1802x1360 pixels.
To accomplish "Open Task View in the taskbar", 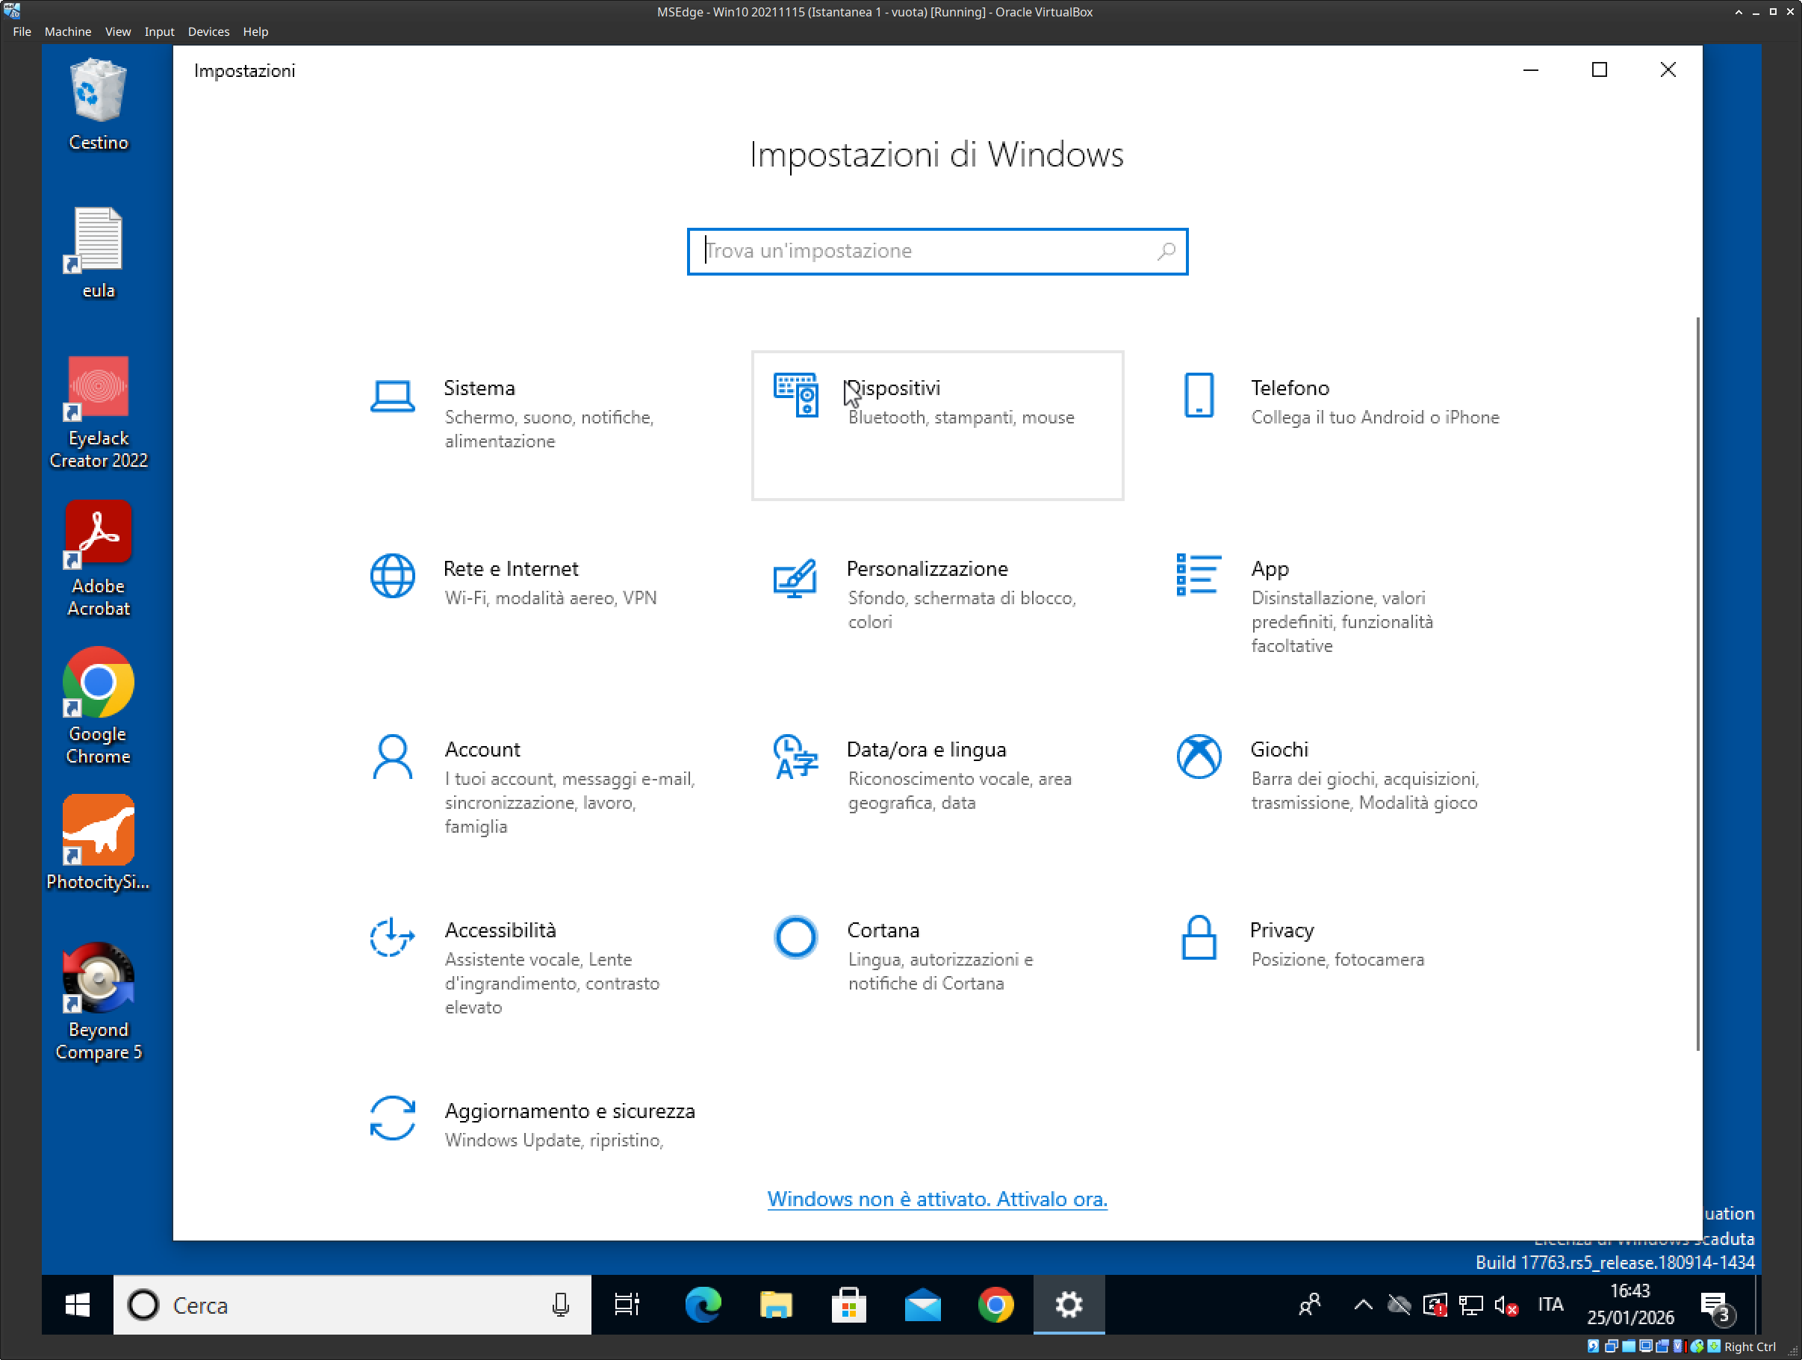I will pyautogui.click(x=627, y=1305).
